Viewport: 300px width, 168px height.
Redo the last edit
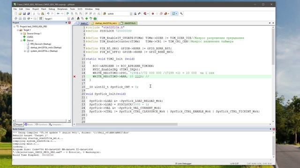pyautogui.click(x=52, y=14)
